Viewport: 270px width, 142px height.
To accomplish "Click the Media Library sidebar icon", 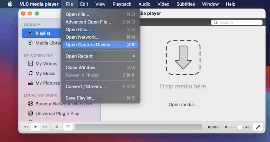I will [30, 43].
